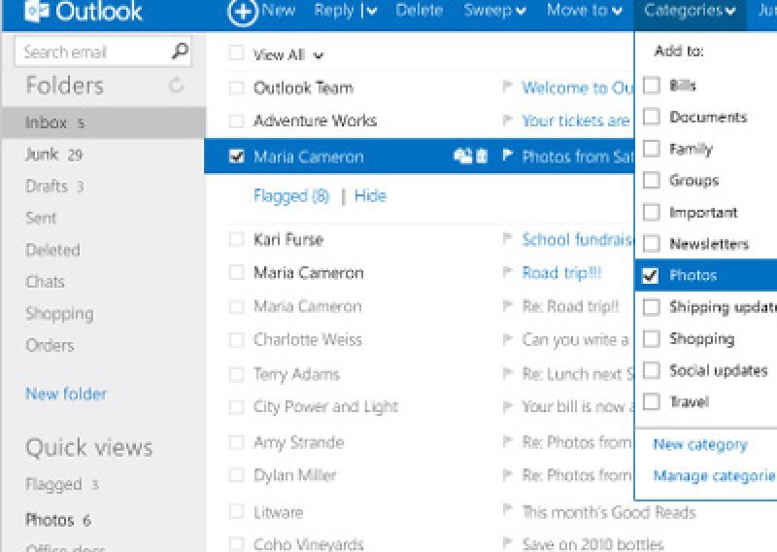777x552 pixels.
Task: Toggle flag on the Coho Vineyards message
Action: click(507, 542)
